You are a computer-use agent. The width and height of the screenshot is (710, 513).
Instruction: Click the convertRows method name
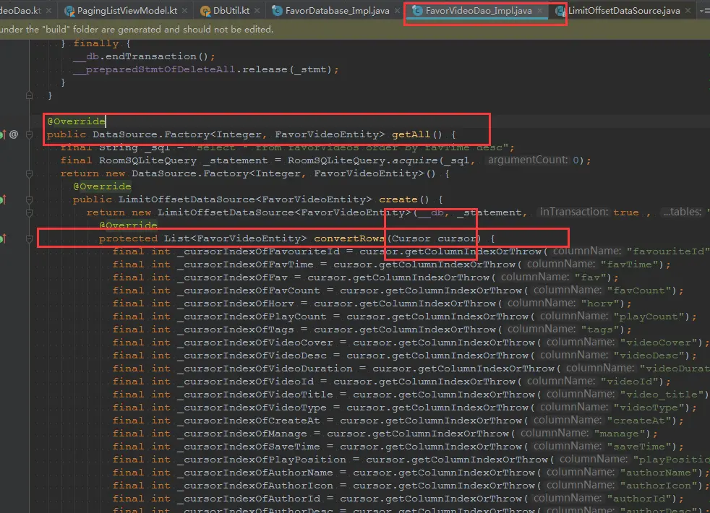click(x=348, y=238)
